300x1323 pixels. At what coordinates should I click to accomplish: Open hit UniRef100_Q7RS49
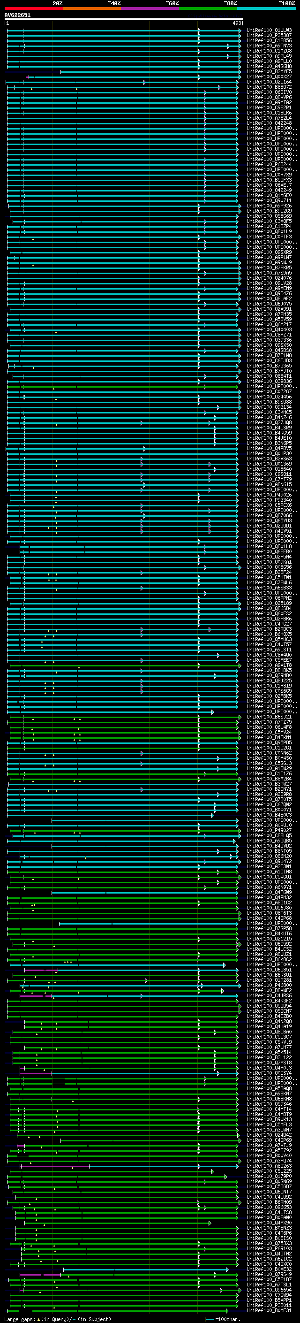coord(269,1274)
